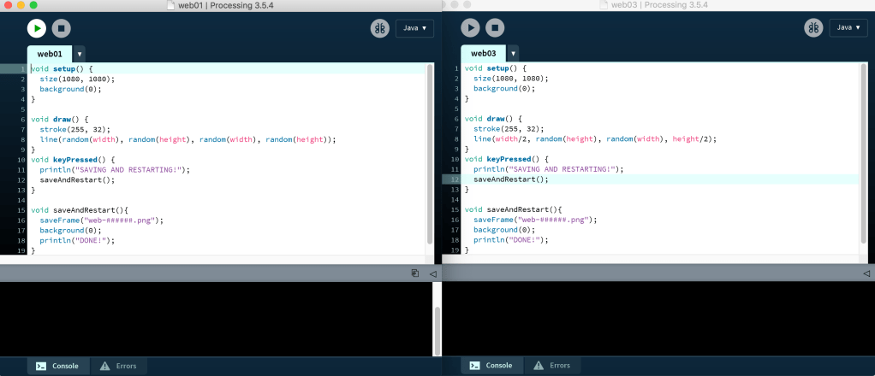Image resolution: width=875 pixels, height=376 pixels.
Task: Stop the web03 sketch
Action: pos(495,28)
